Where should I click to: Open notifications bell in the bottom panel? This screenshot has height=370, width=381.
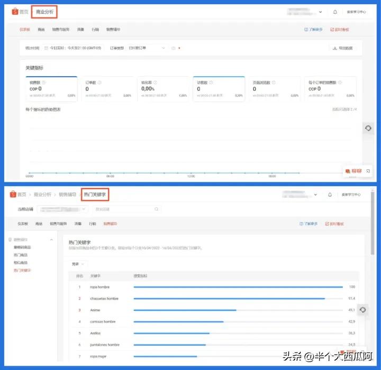[x=330, y=195]
